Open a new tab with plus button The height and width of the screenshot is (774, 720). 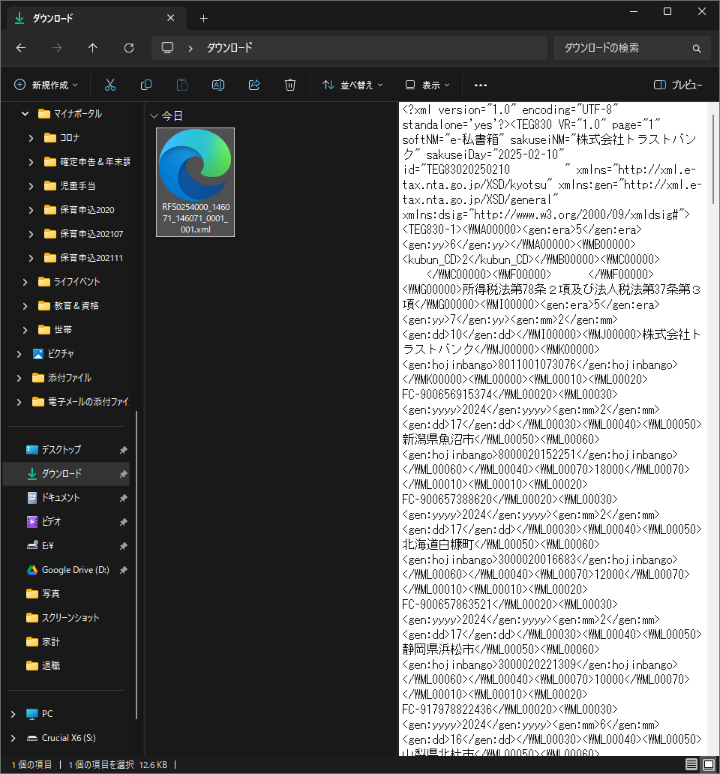click(x=203, y=18)
